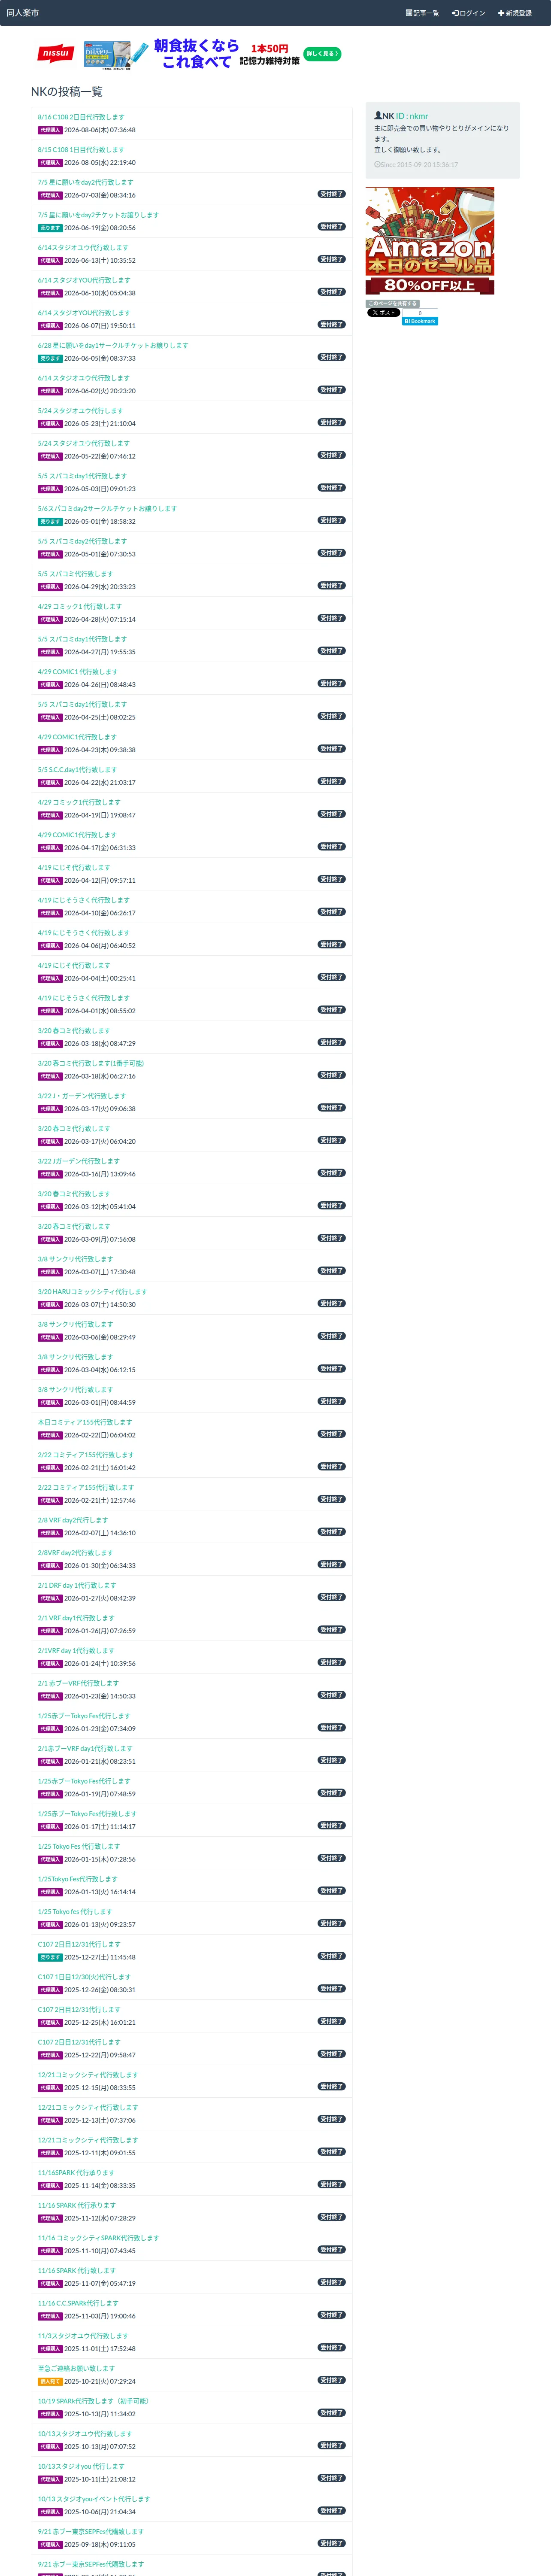
Task: Open post 6/28 星に願いをday1サークルチケットお譲りします
Action: pyautogui.click(x=113, y=345)
